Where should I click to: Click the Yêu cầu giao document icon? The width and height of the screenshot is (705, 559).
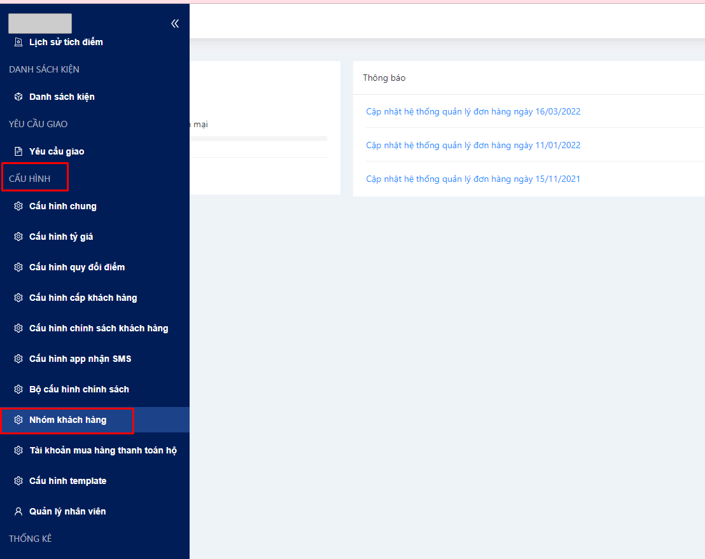18,151
